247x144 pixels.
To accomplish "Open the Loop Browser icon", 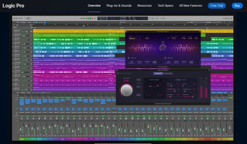I will tap(229, 18).
